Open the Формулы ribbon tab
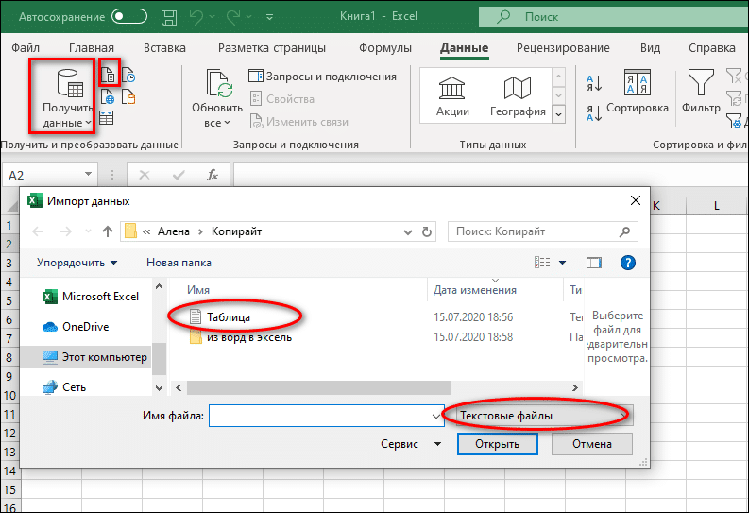749x513 pixels. coord(384,48)
